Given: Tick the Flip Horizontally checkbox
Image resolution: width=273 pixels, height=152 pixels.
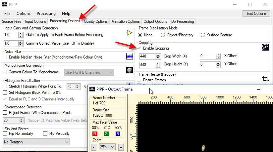Looking at the screenshot, I should coord(5,133).
